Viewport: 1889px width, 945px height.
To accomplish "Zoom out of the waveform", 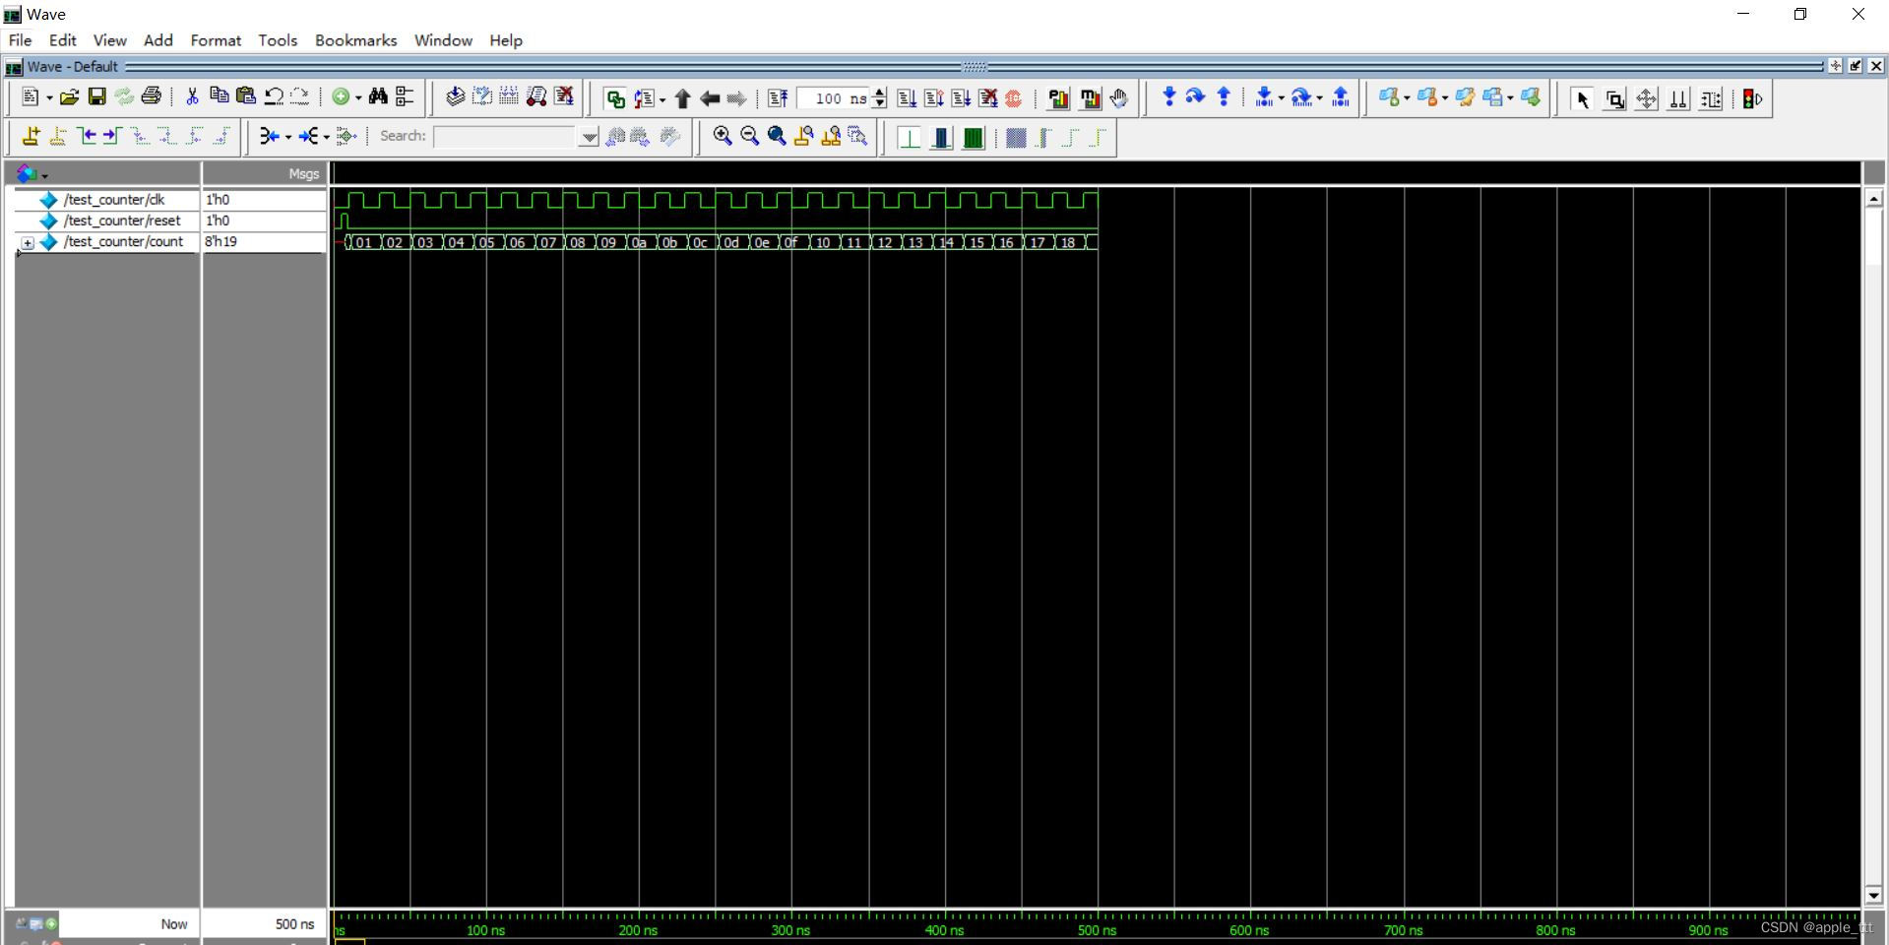I will click(x=749, y=136).
